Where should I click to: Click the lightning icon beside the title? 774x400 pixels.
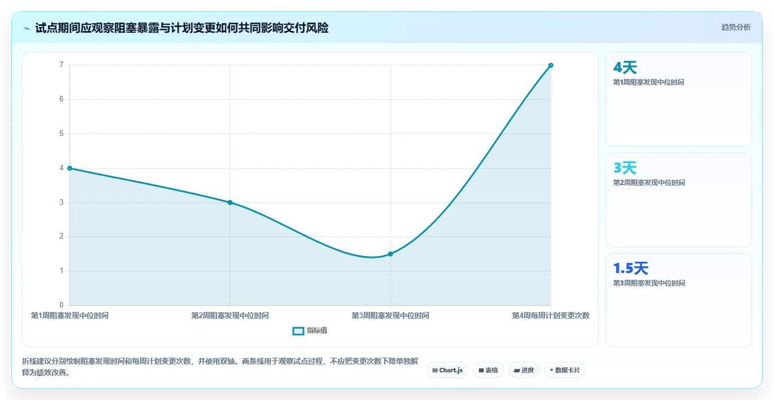(27, 28)
